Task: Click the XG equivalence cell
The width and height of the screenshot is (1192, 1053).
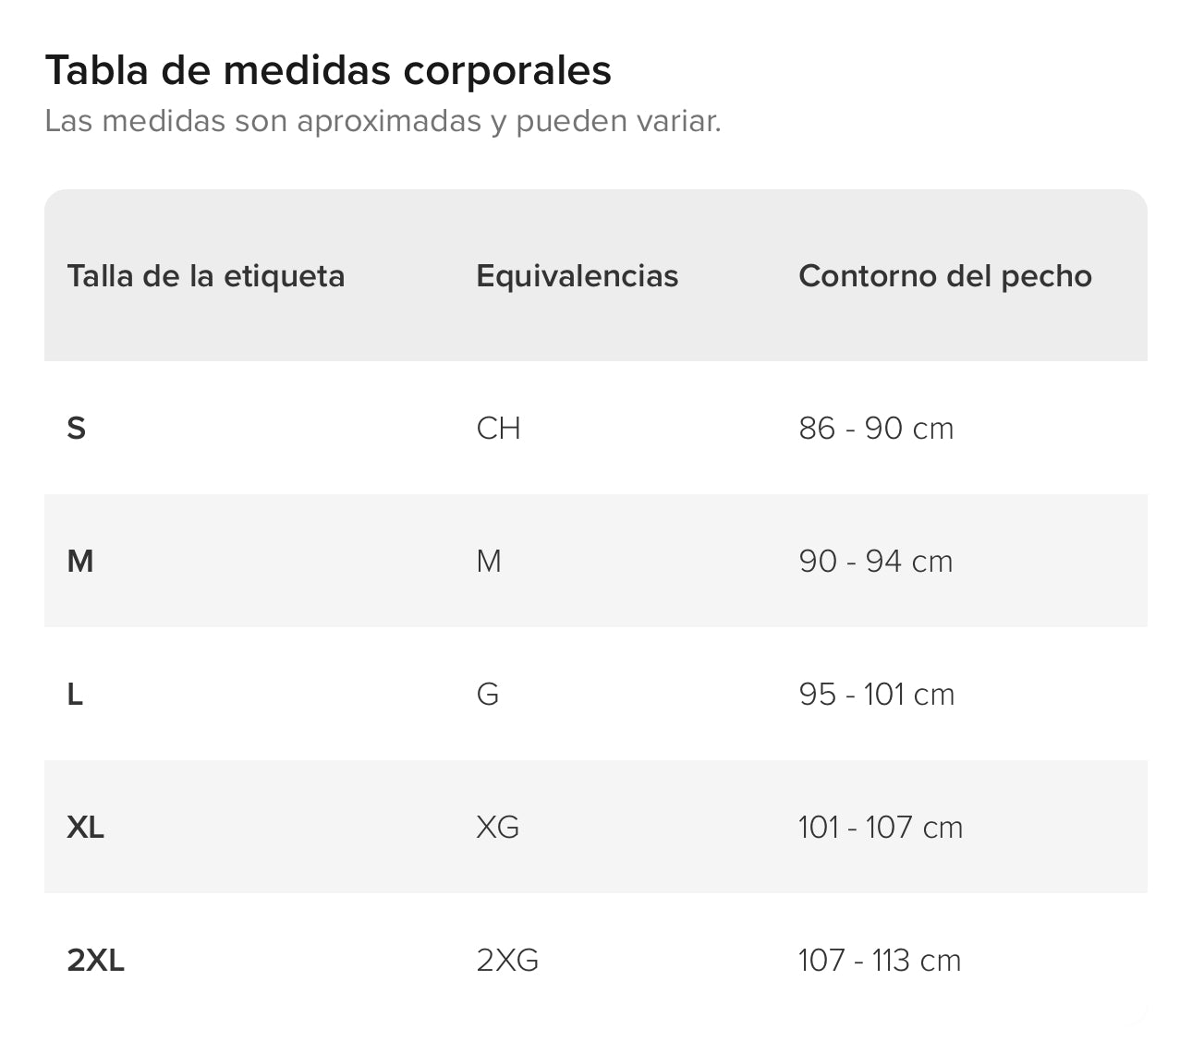Action: point(497,828)
